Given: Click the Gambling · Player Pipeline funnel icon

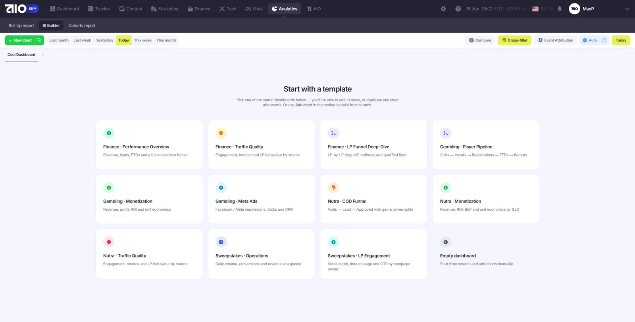Looking at the screenshot, I should pyautogui.click(x=446, y=133).
